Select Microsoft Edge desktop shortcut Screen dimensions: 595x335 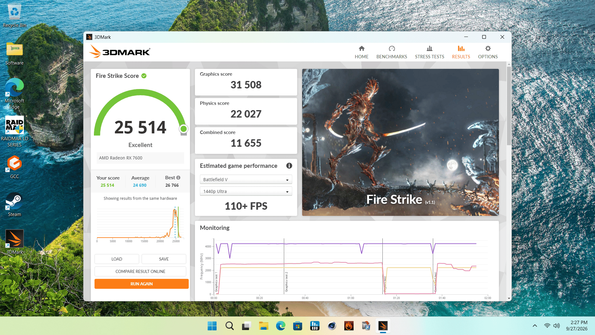coord(14,94)
